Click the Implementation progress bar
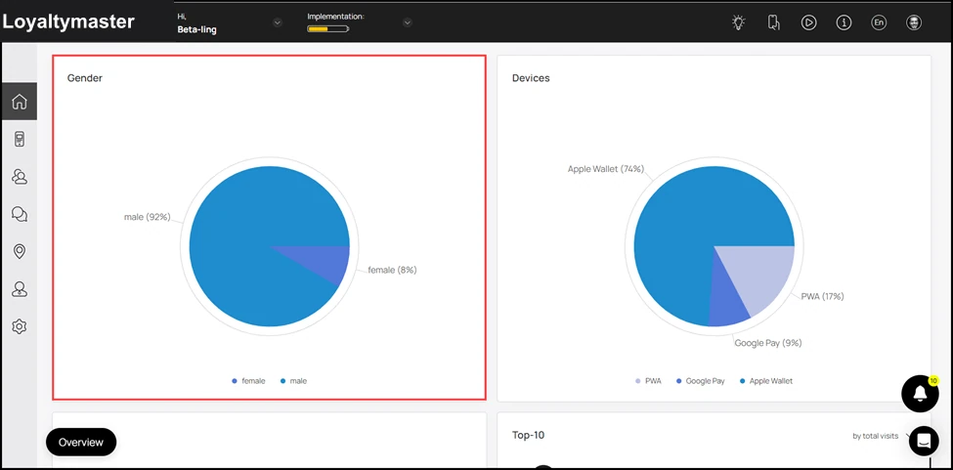Viewport: 953px width, 470px height. [x=327, y=28]
